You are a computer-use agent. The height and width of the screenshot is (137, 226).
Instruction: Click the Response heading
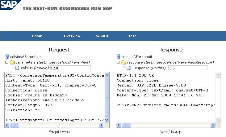(170, 50)
